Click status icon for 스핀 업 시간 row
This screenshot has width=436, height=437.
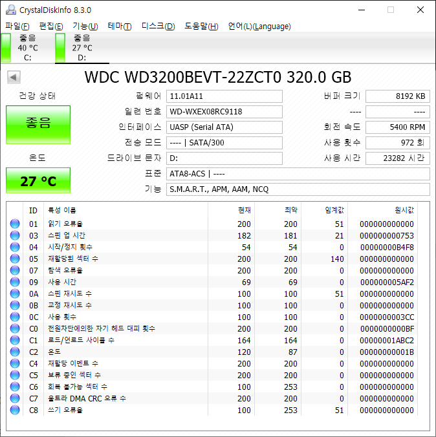point(15,236)
